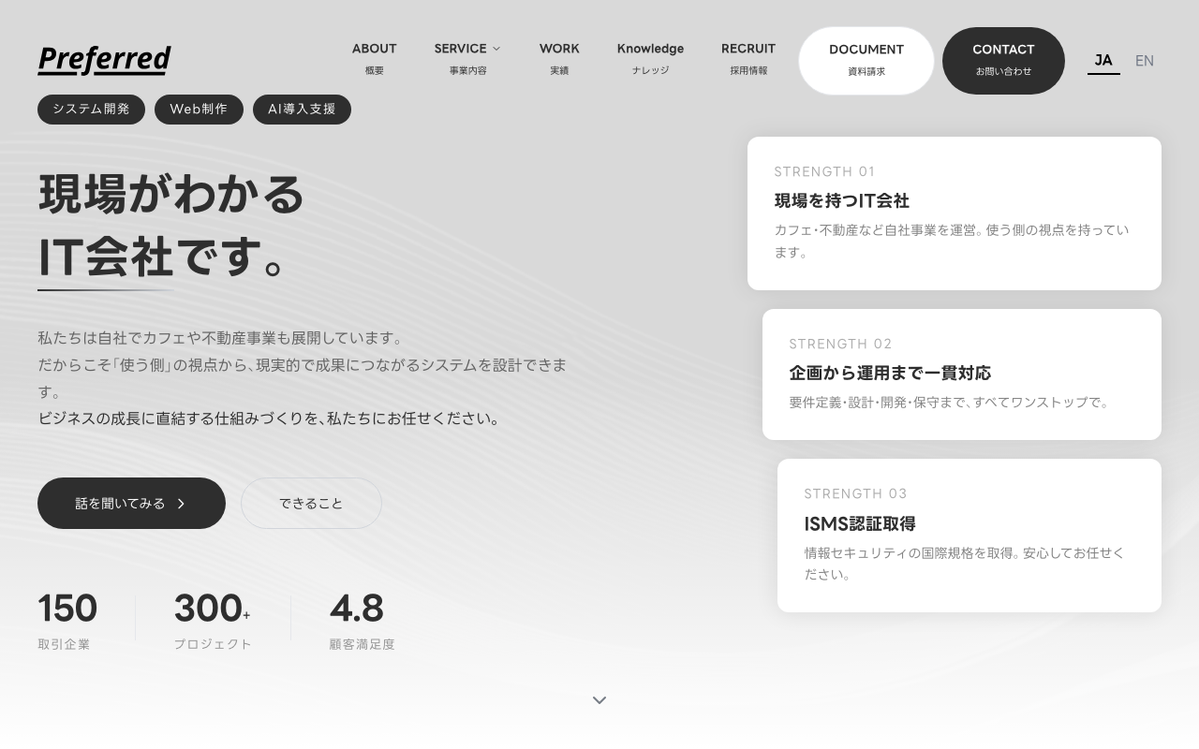Switch the language to EN
Viewport: 1199px width, 749px height.
click(x=1145, y=61)
